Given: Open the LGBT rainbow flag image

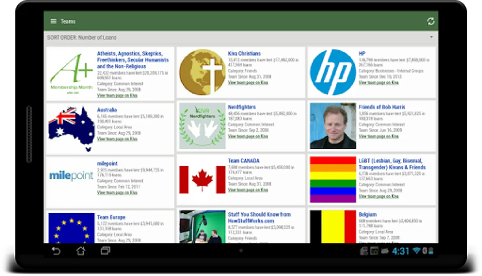Looking at the screenshot, I should [x=333, y=180].
